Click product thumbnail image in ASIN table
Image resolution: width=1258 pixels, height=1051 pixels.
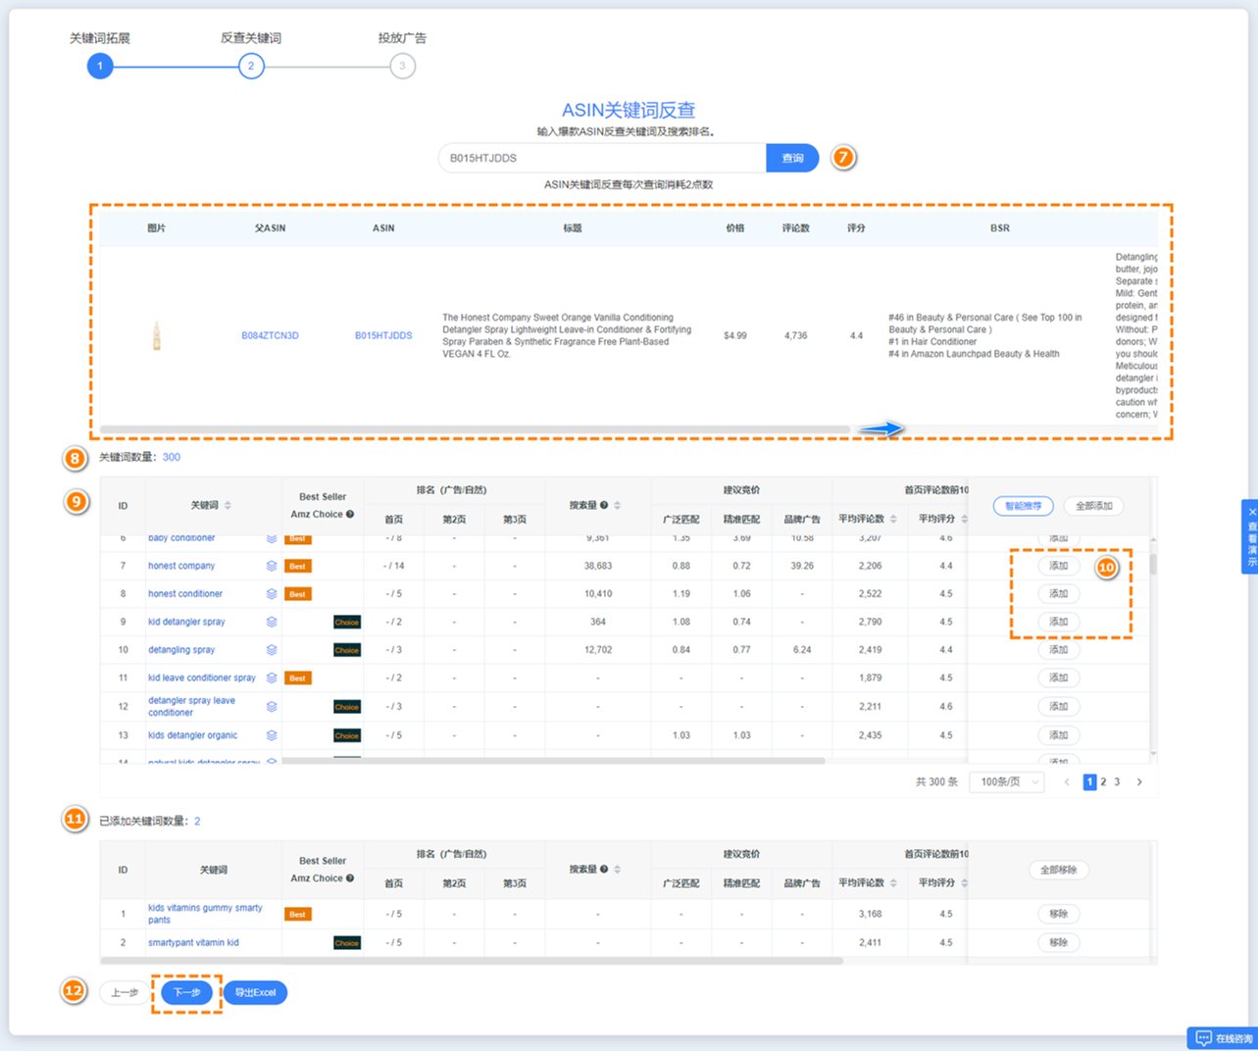click(156, 336)
